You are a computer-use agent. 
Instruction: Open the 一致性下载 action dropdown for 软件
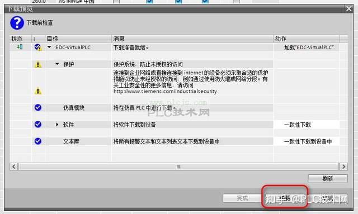[307, 125]
